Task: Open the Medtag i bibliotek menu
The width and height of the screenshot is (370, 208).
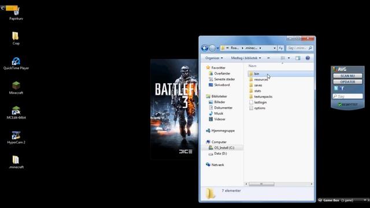Action: point(246,58)
